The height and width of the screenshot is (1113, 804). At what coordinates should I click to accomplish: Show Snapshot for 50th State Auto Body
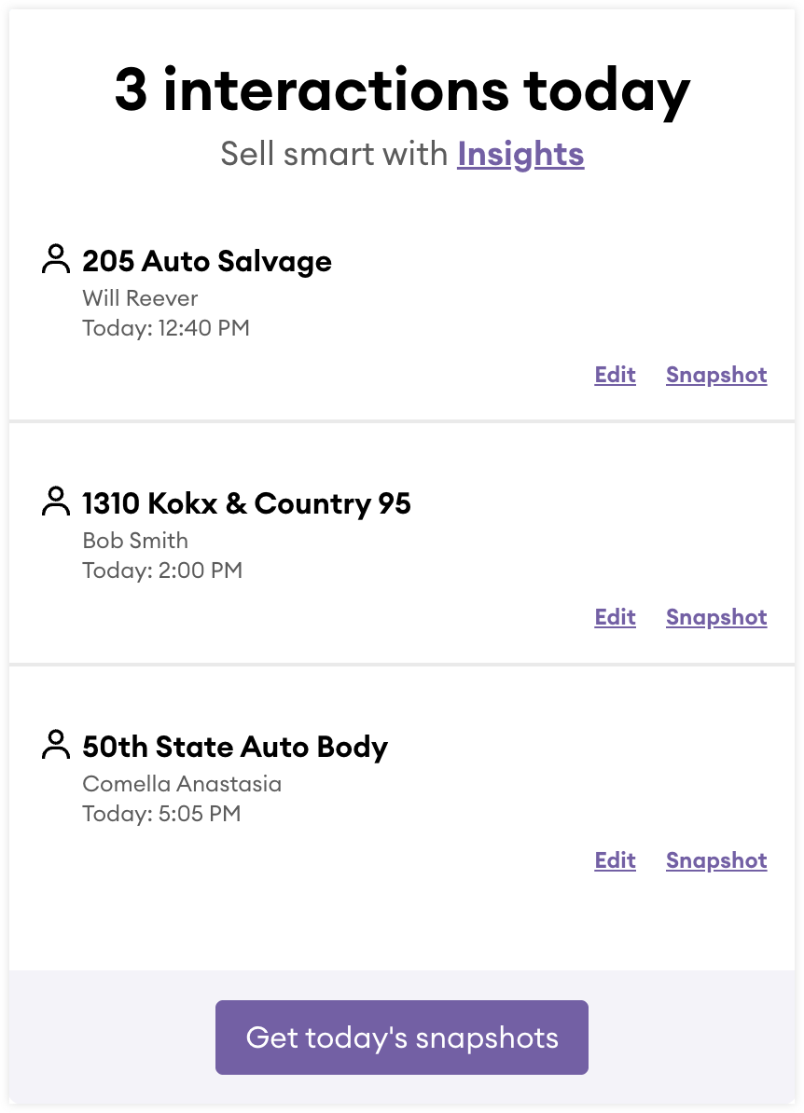click(x=716, y=860)
